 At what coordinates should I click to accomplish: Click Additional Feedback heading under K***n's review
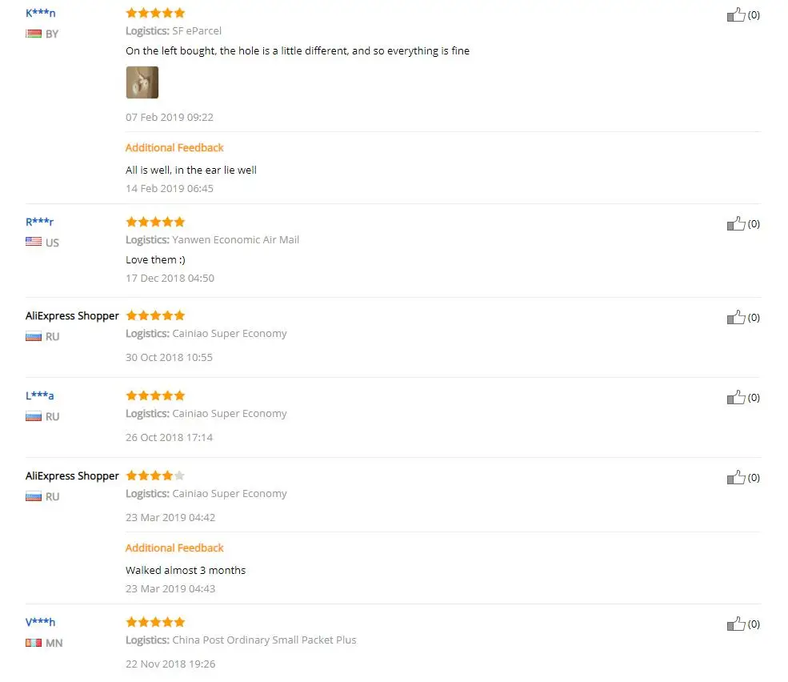[x=174, y=147]
